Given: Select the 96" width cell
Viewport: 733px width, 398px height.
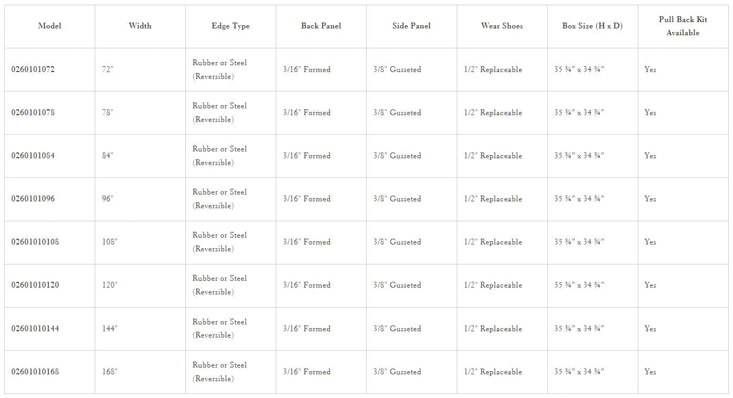Looking at the screenshot, I should coord(108,199).
